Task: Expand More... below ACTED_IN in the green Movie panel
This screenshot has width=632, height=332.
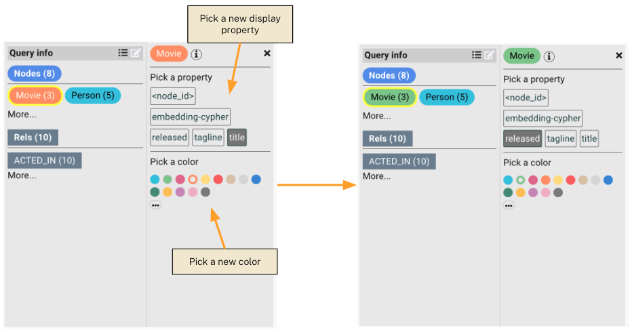Action: click(376, 176)
